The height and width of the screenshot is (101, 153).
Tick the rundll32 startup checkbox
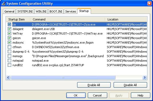10,65
